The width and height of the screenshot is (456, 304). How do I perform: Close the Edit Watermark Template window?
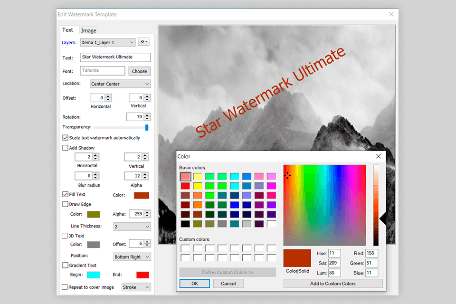click(391, 14)
